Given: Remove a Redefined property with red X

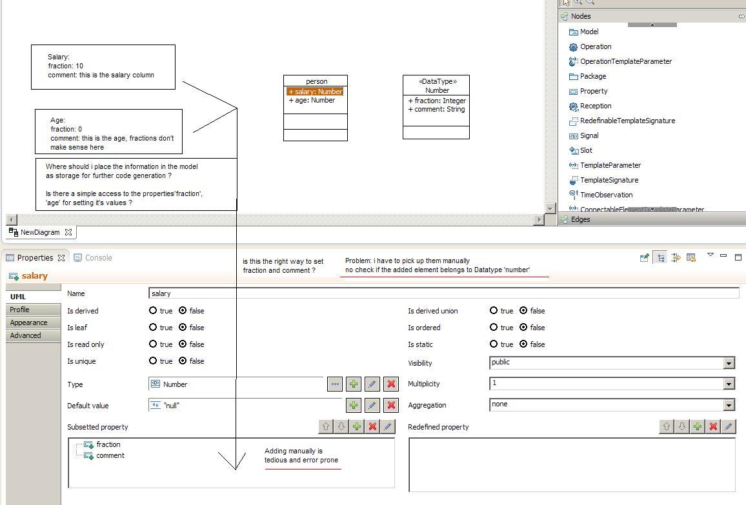Looking at the screenshot, I should coord(713,426).
